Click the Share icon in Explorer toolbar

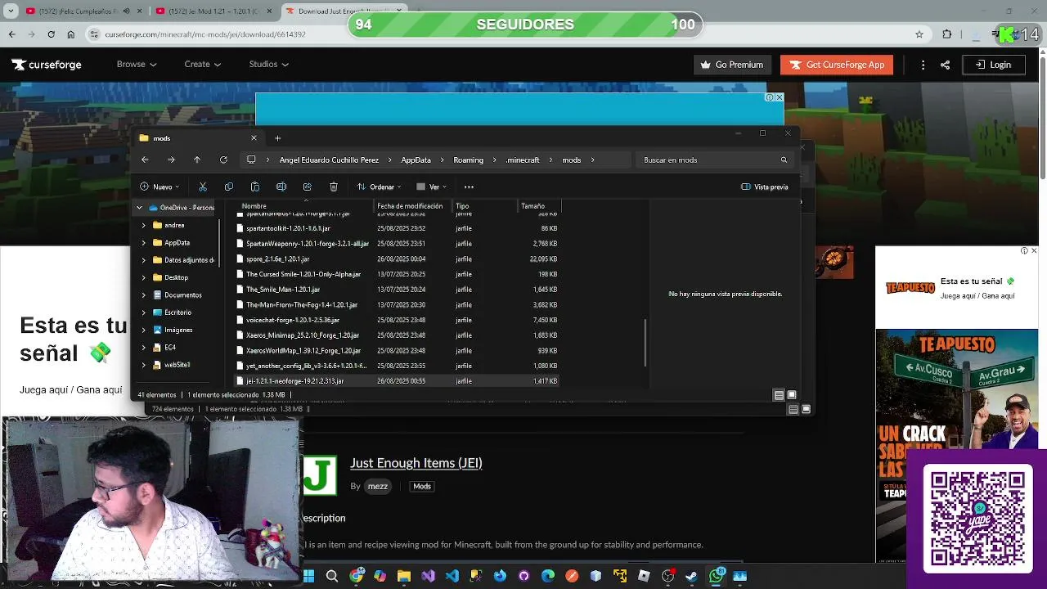coord(308,187)
